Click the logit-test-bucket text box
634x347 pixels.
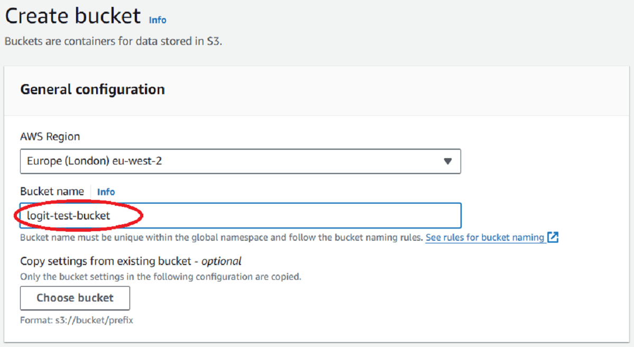coord(241,215)
